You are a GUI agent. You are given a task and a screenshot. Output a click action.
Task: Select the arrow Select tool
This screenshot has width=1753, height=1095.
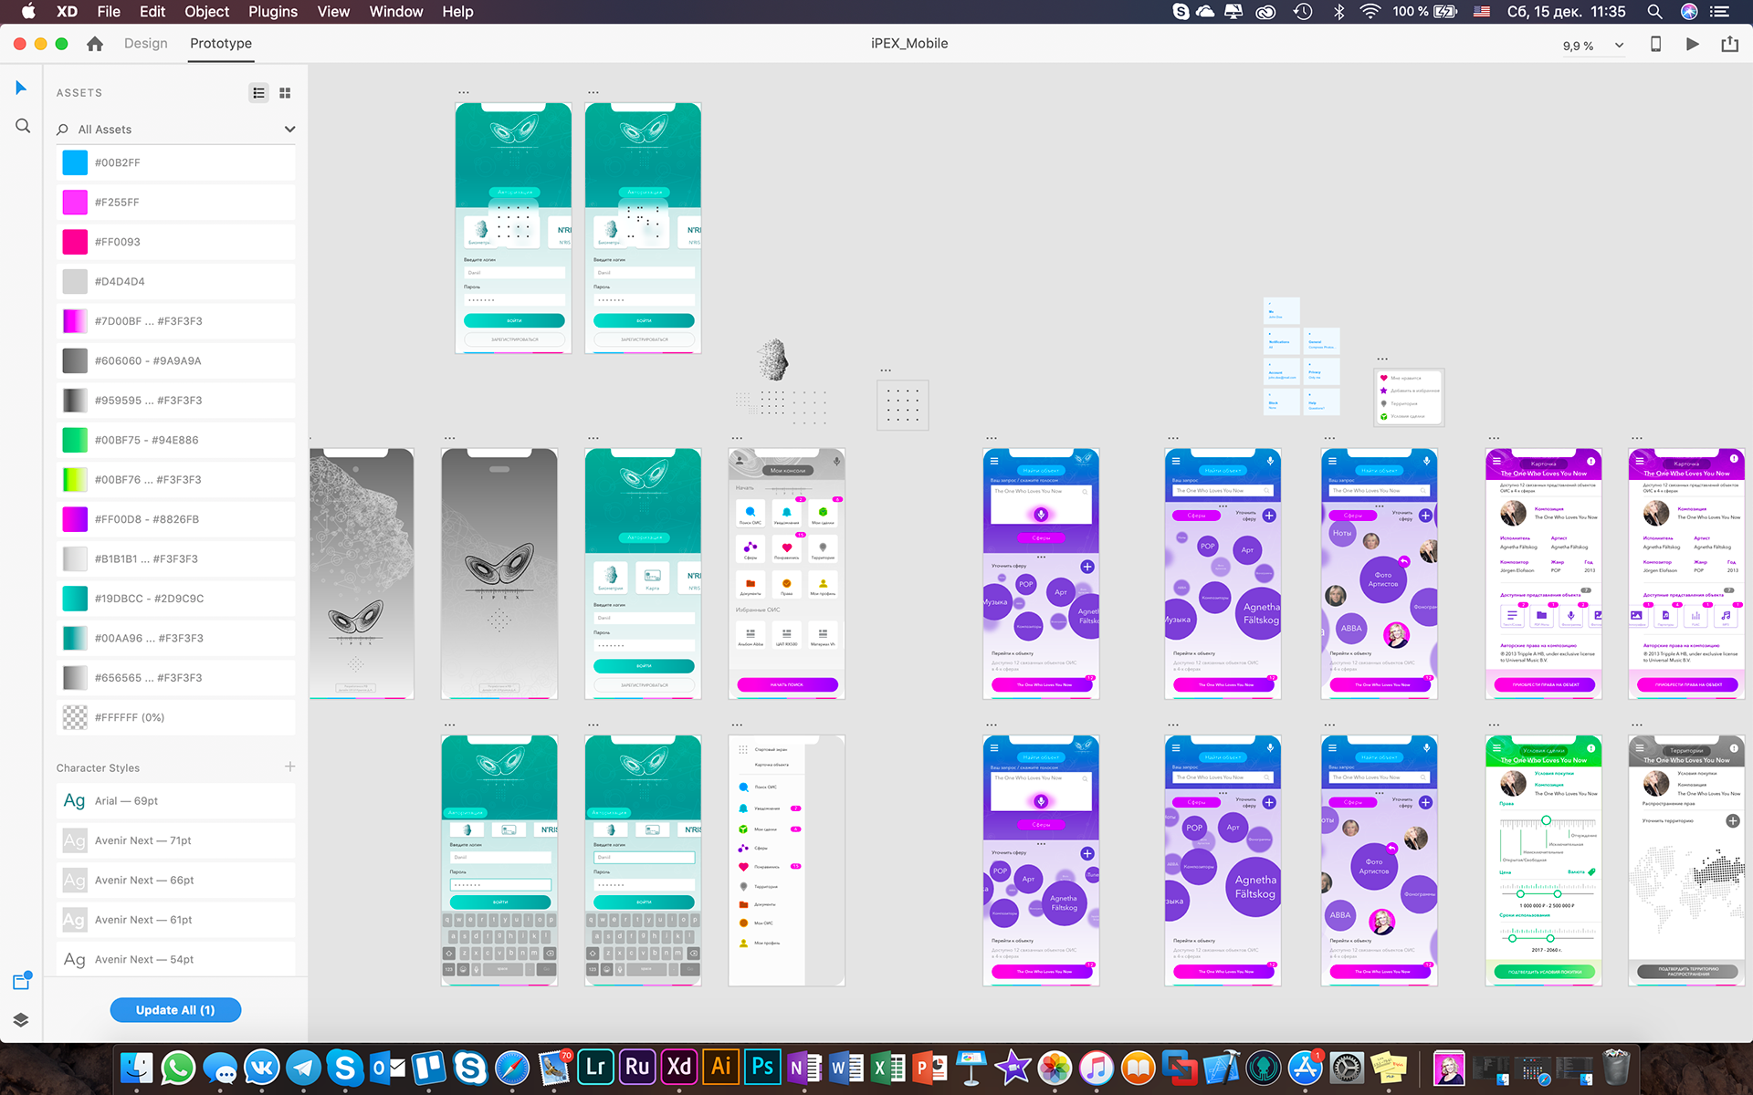point(21,88)
